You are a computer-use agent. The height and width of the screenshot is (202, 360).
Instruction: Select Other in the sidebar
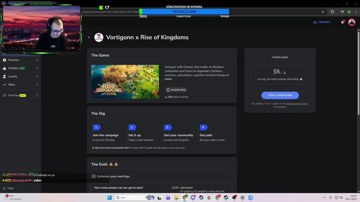click(x=12, y=85)
